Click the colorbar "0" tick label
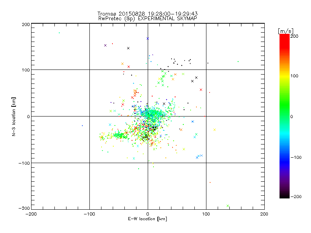The width and height of the screenshot is (311, 233). [x=292, y=116]
